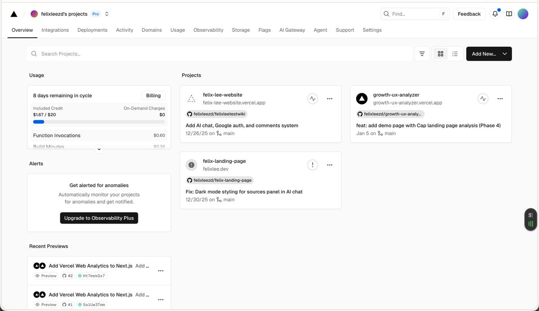Open notifications bell icon
The width and height of the screenshot is (539, 311).
(x=495, y=14)
